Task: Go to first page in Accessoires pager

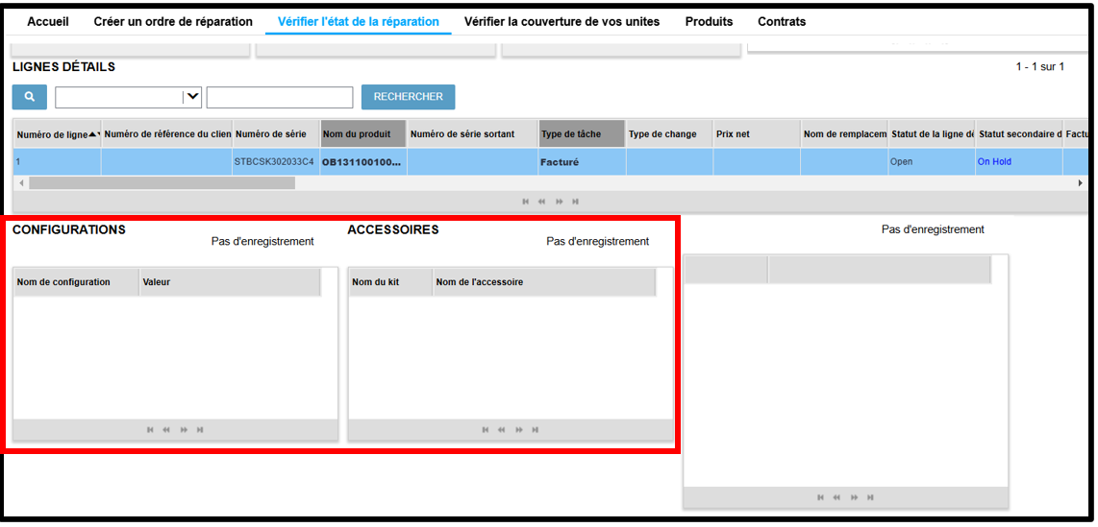Action: pyautogui.click(x=486, y=430)
